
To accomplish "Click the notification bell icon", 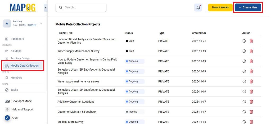I will click(198, 7).
